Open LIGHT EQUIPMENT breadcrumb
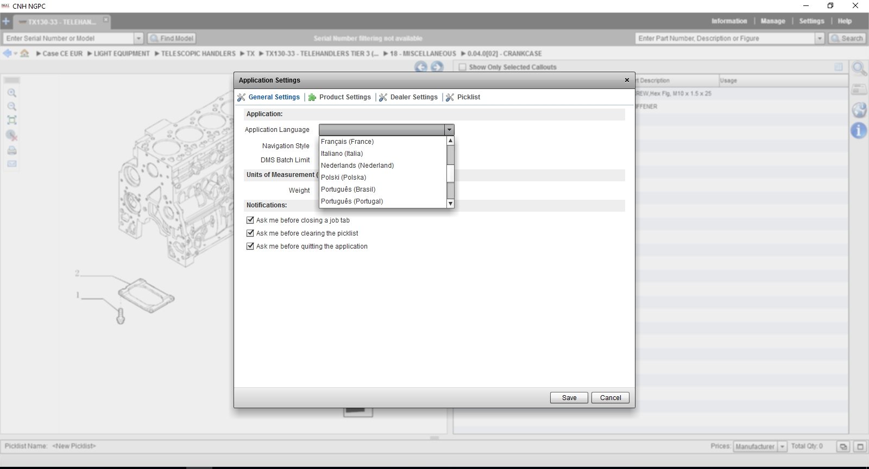869x469 pixels. coord(122,53)
